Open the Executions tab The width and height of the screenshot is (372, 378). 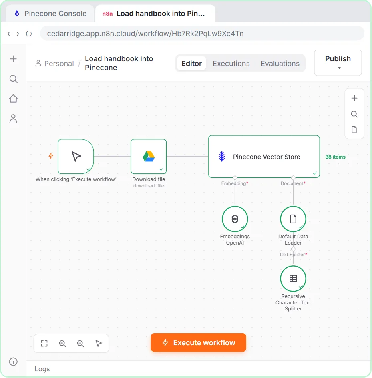[x=231, y=63]
